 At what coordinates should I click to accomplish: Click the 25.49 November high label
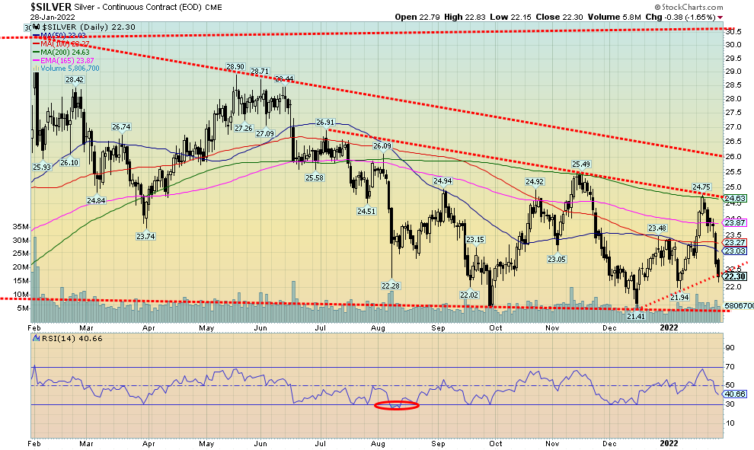coord(583,164)
